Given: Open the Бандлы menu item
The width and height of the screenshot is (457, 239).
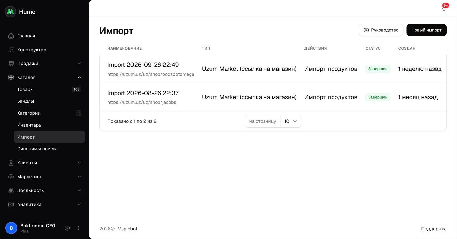Looking at the screenshot, I should (49, 101).
